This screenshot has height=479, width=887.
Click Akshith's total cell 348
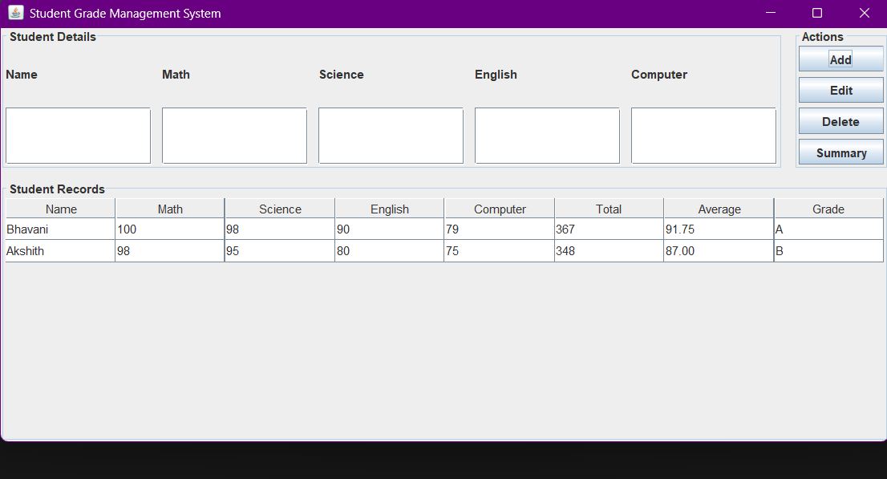[x=609, y=251]
